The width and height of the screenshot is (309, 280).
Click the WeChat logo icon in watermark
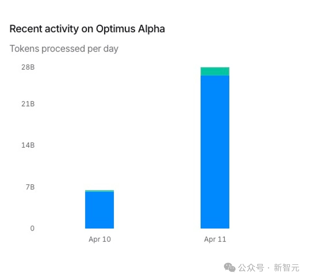point(230,267)
